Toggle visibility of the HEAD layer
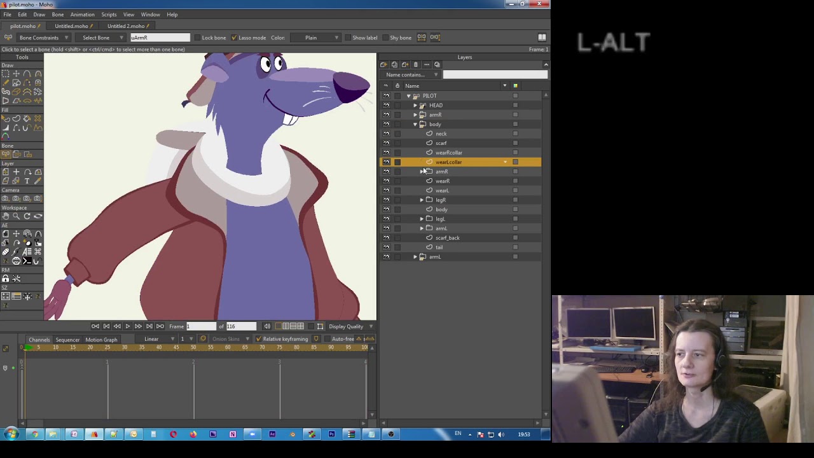The height and width of the screenshot is (458, 814). pos(386,106)
